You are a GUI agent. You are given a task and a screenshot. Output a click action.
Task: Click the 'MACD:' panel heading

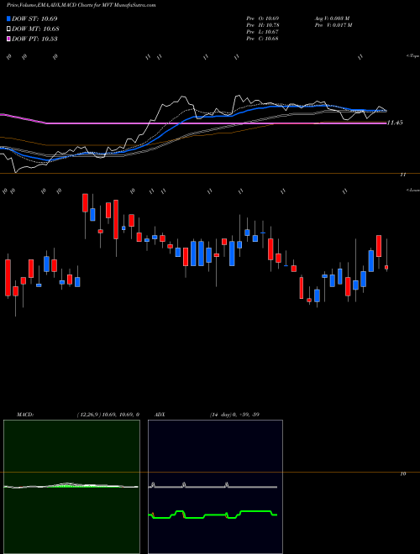pyautogui.click(x=25, y=415)
